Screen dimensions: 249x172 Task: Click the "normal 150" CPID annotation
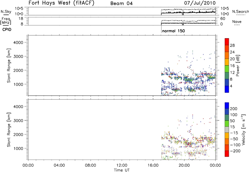[173, 31]
